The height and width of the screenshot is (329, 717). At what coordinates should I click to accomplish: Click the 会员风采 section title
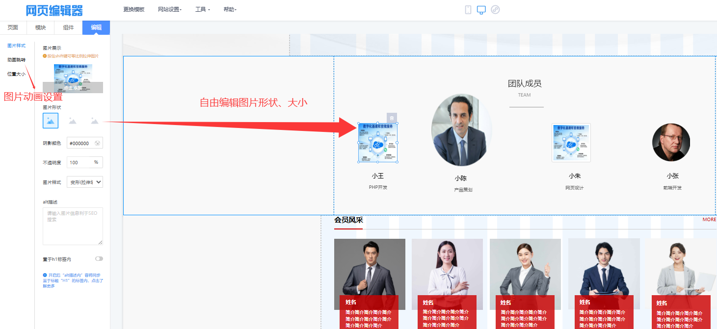(348, 220)
